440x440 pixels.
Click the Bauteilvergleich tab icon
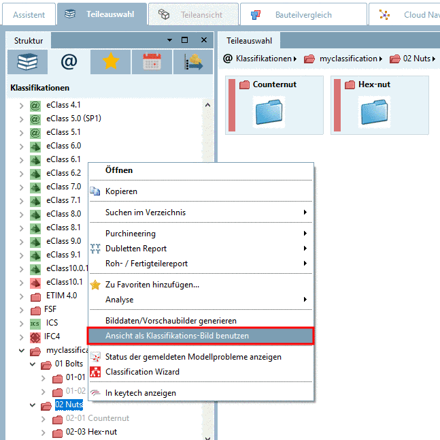(x=255, y=14)
